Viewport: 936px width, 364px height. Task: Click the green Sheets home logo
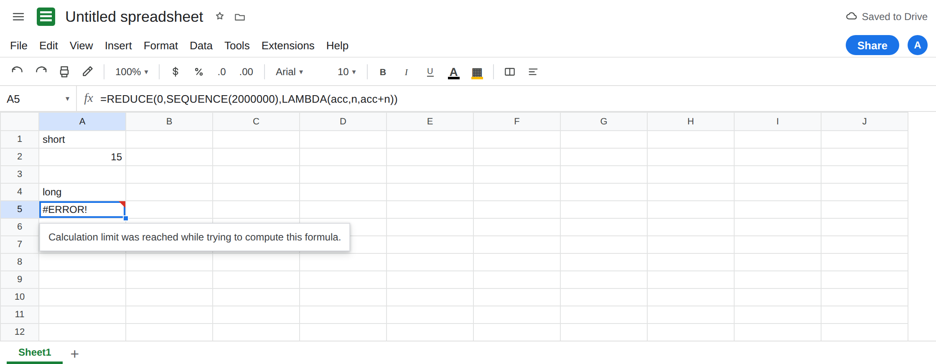(x=46, y=17)
